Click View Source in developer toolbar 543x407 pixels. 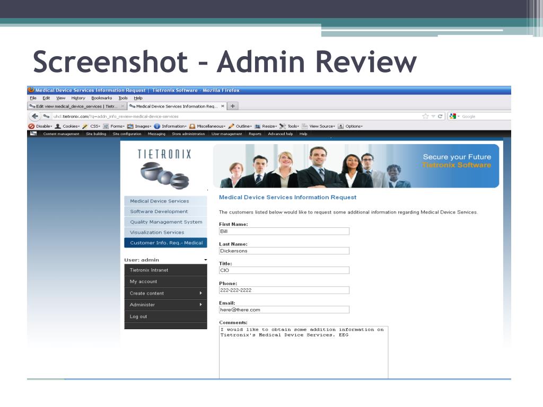[x=318, y=126]
